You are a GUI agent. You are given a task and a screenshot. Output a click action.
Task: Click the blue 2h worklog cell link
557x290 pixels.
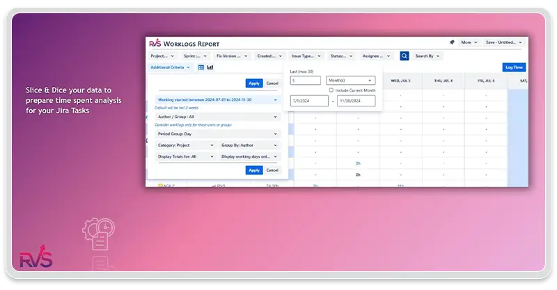click(x=358, y=163)
